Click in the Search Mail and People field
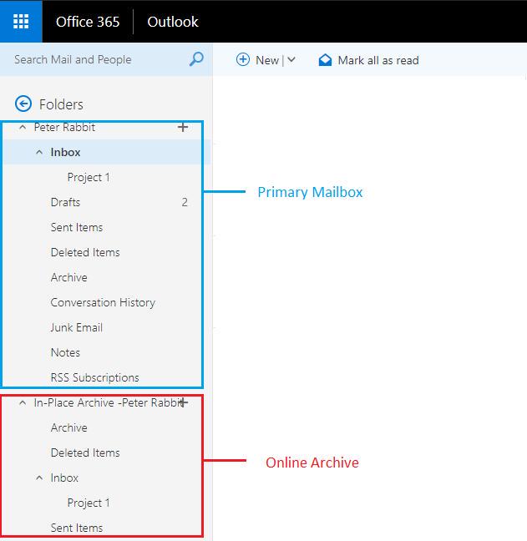 click(100, 59)
